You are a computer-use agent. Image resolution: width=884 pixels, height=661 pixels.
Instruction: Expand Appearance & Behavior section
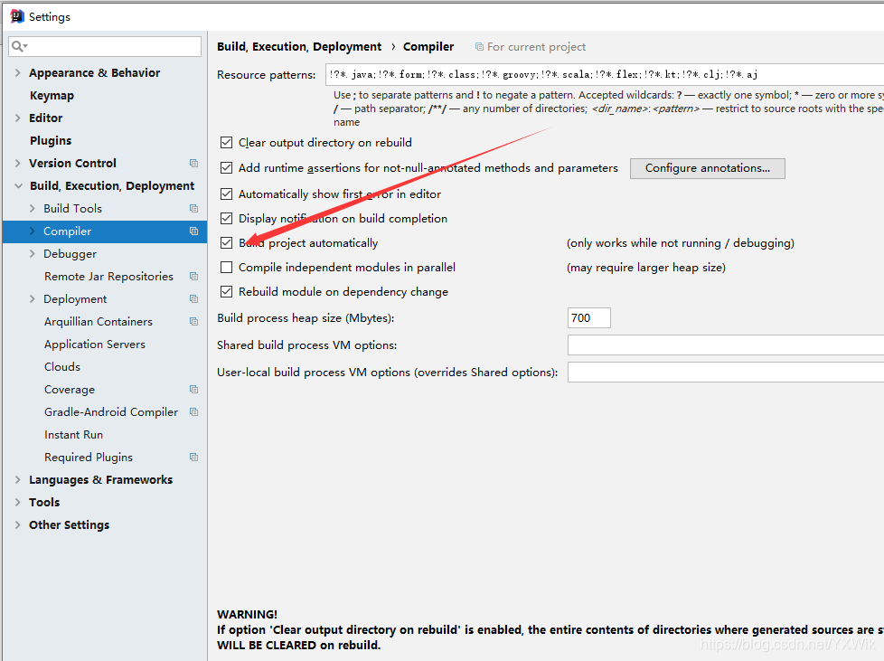click(17, 72)
